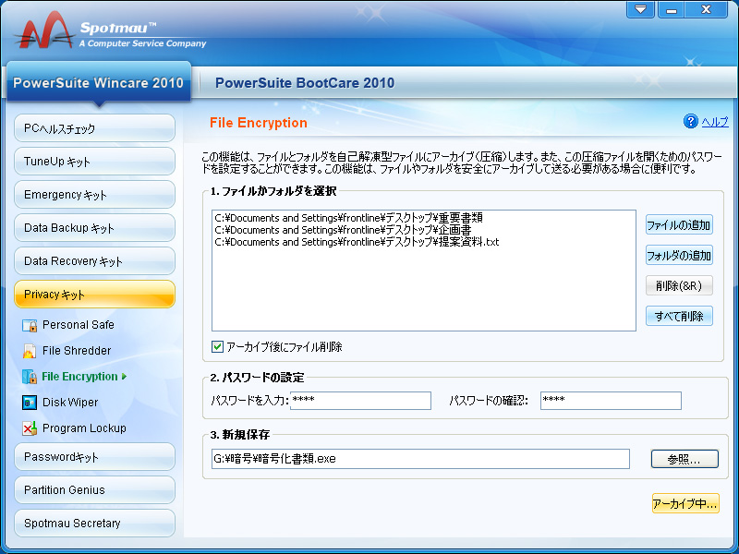Open the title bar dropdown arrow menu
Viewport: 739px width, 554px height.
(640, 9)
